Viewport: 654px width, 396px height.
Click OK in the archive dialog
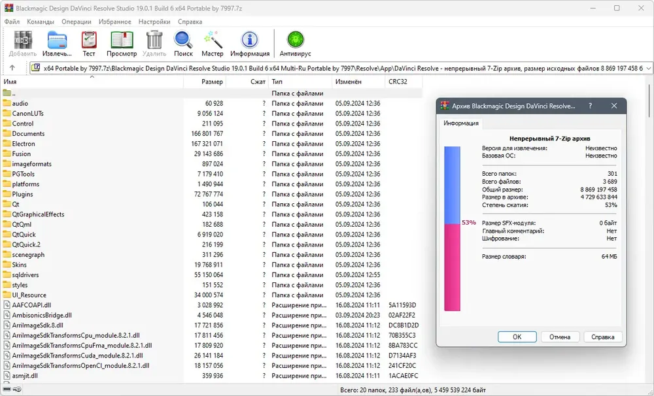[517, 337]
